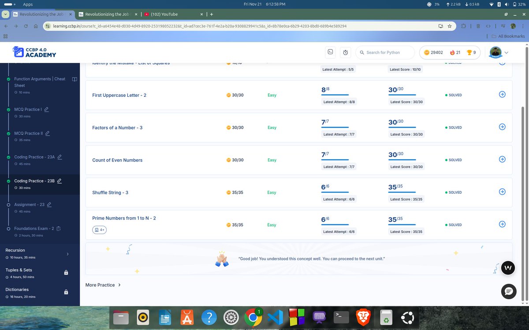Screen dimensions: 529x330
Task: Select Coding Practice - 23A in sidebar
Action: pyautogui.click(x=34, y=157)
